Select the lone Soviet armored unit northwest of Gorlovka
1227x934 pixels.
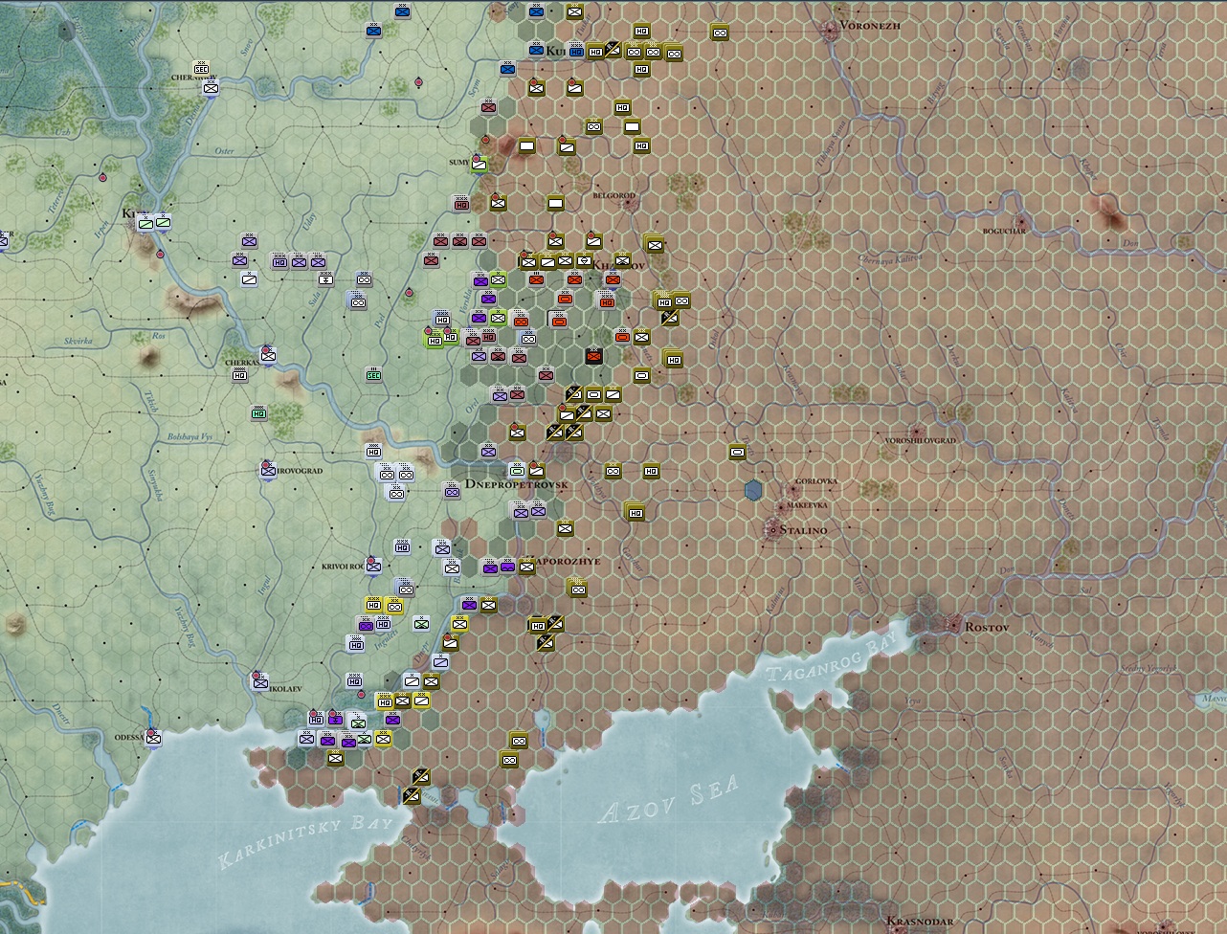click(x=737, y=452)
